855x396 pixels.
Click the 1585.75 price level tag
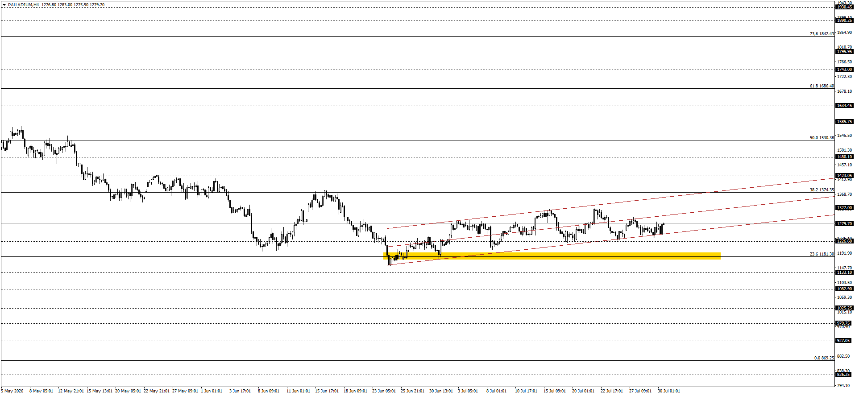click(x=844, y=122)
